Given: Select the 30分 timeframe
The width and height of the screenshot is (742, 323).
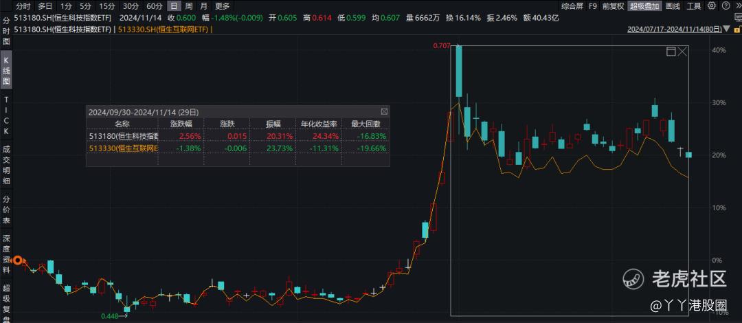Looking at the screenshot, I should pos(131,6).
